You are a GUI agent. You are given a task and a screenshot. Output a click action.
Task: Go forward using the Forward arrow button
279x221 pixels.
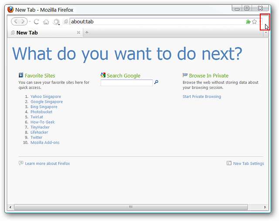(x=23, y=22)
